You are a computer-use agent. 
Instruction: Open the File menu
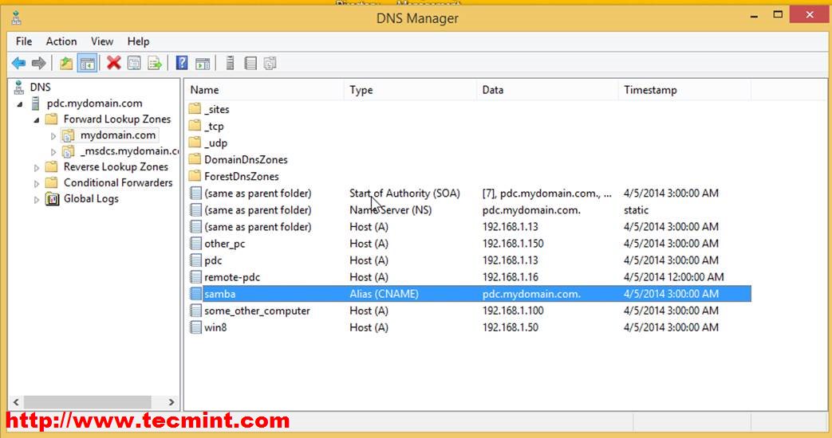pyautogui.click(x=24, y=41)
